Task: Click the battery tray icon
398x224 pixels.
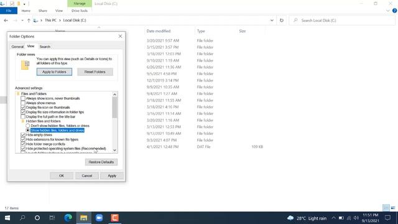Action: [341, 218]
